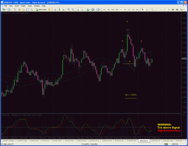188x146 pixels.
Task: Click the New Order button
Action: (41, 10)
